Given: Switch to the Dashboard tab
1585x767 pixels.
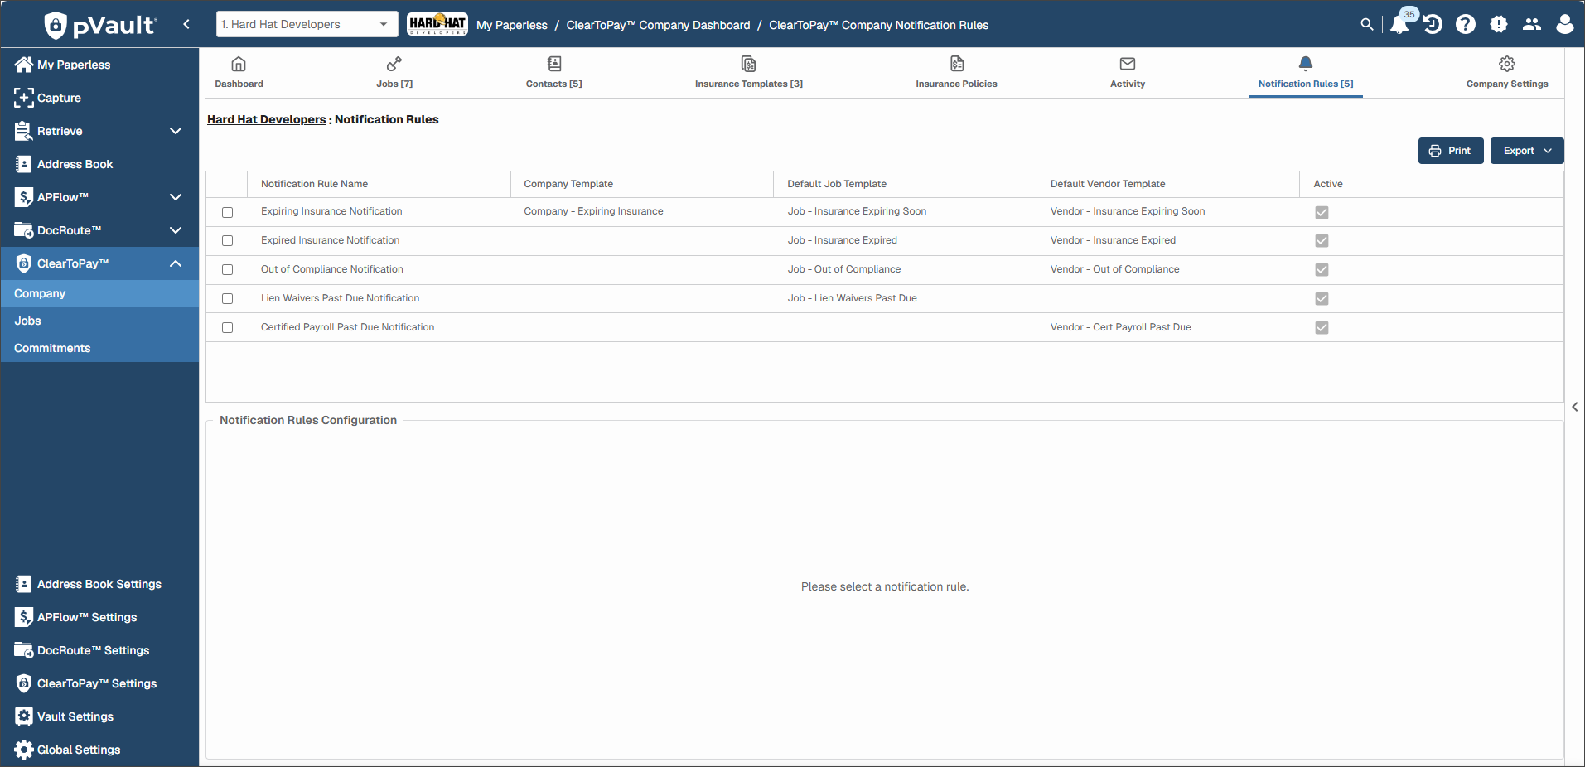Looking at the screenshot, I should tap(239, 73).
